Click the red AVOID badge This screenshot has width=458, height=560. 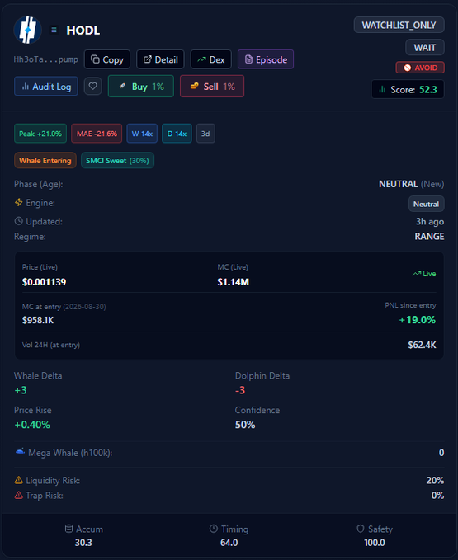(420, 68)
